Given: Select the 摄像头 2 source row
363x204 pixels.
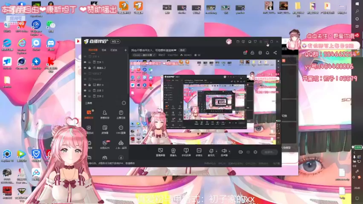Looking at the screenshot, I should click(104, 68).
